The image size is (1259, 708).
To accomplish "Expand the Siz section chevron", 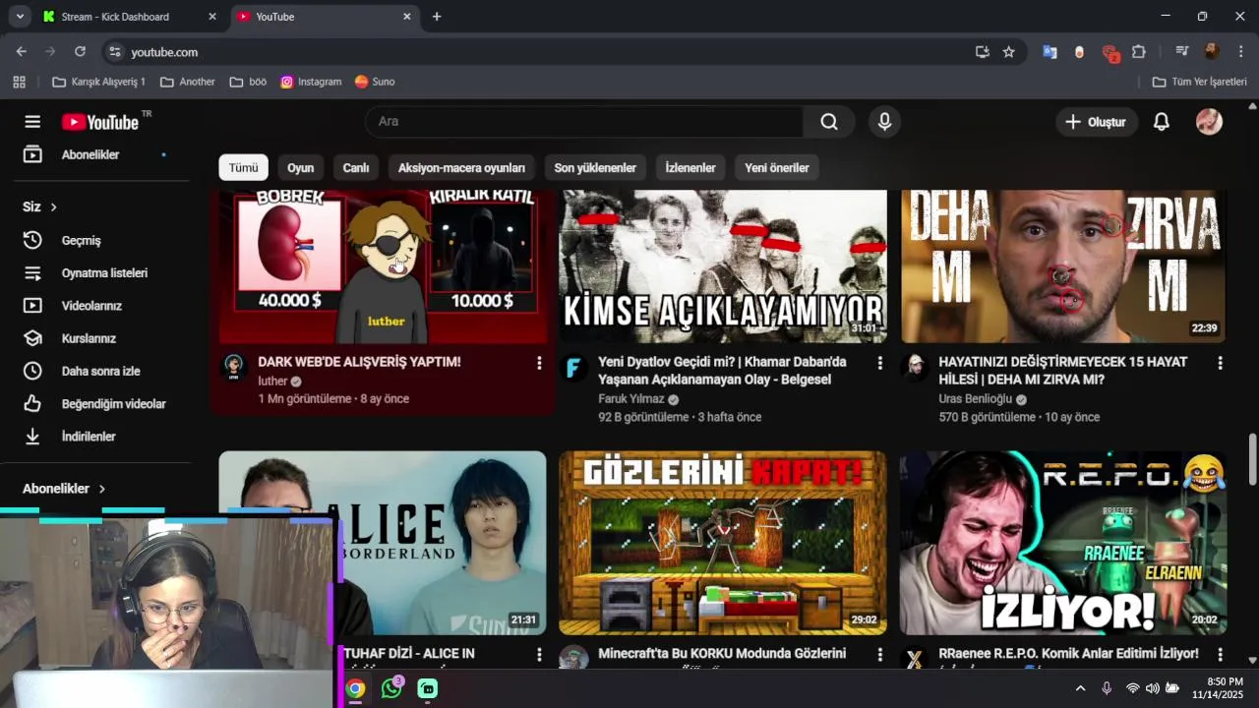I will pos(53,207).
